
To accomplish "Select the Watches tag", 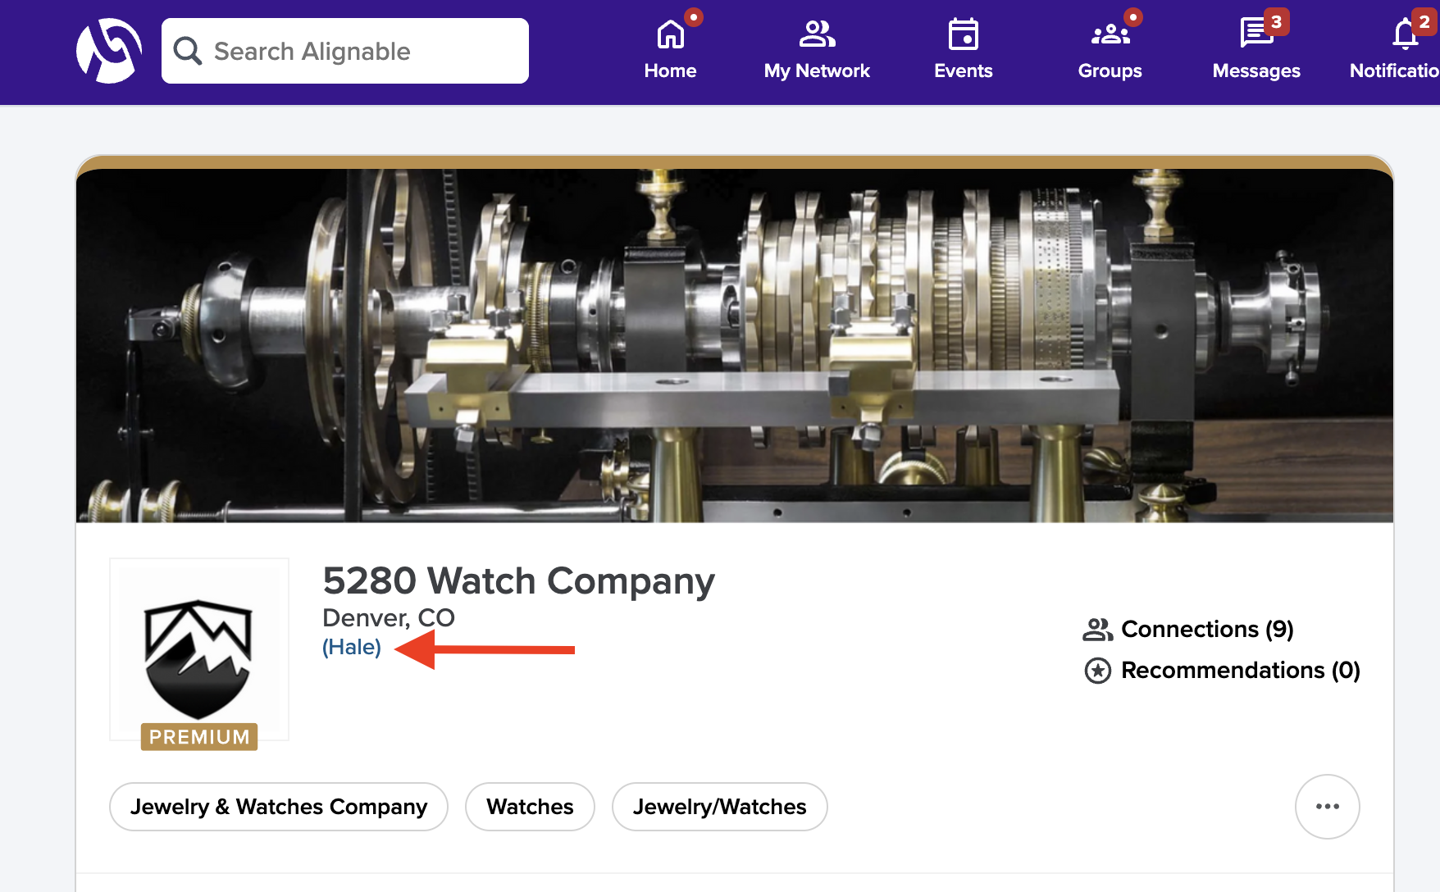I will point(530,807).
